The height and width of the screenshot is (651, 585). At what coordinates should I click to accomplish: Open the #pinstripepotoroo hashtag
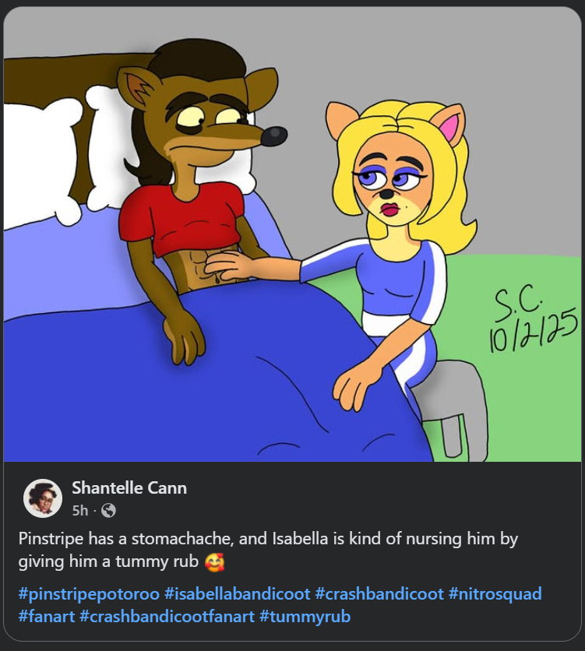[89, 593]
